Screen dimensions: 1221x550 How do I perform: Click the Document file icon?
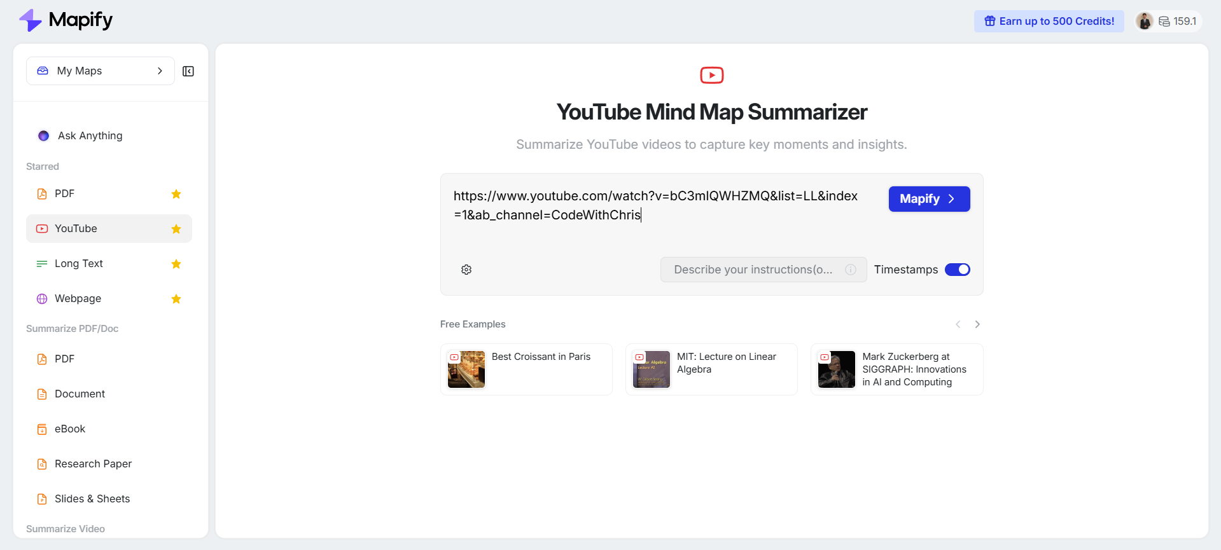tap(42, 394)
